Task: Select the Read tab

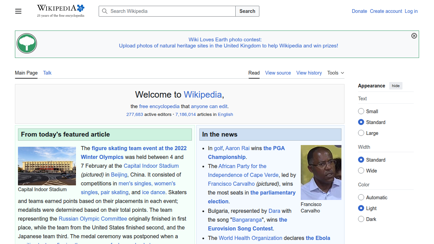Action: coord(254,73)
